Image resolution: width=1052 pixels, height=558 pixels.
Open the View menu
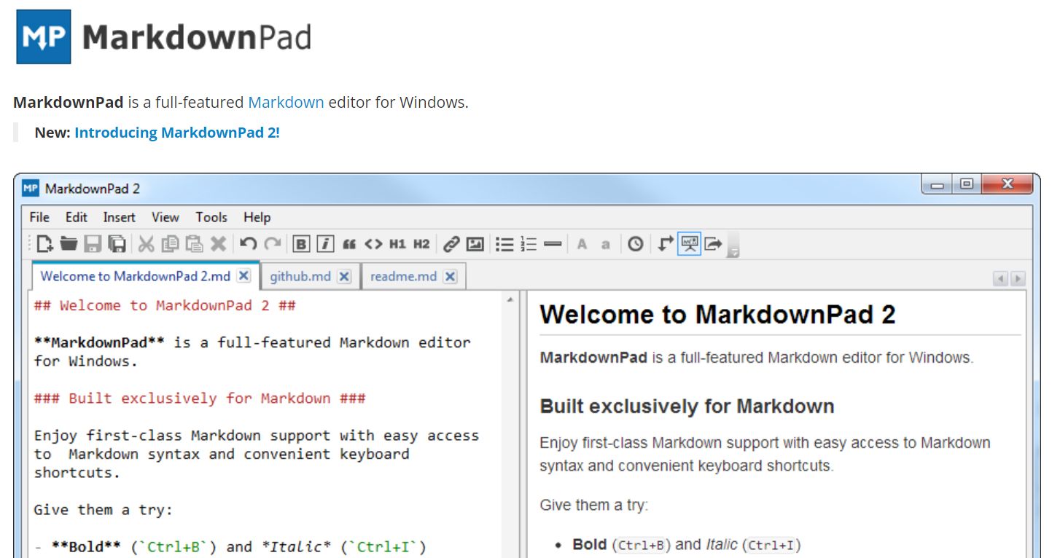tap(165, 217)
